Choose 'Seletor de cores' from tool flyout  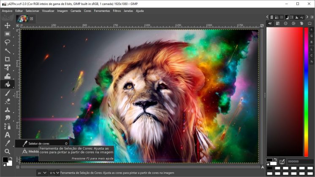coord(42,144)
